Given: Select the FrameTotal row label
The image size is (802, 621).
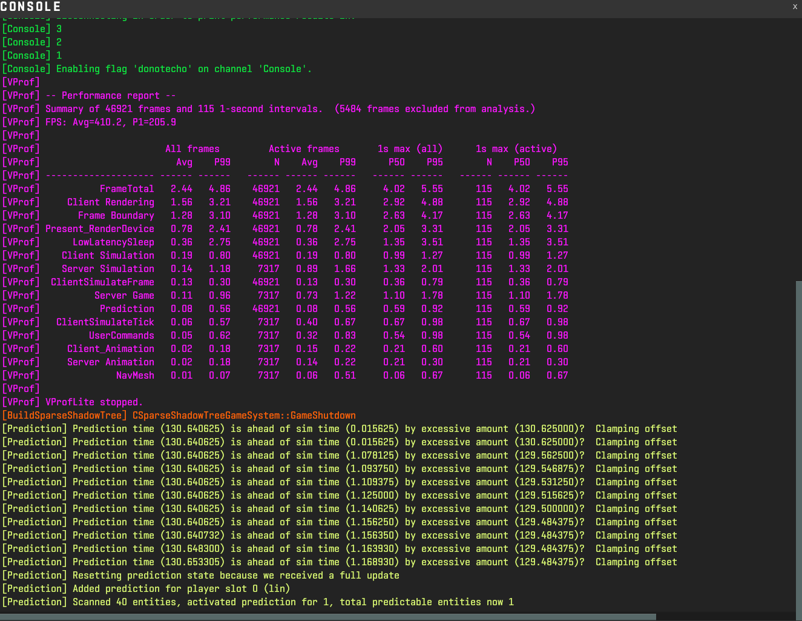Looking at the screenshot, I should [127, 189].
